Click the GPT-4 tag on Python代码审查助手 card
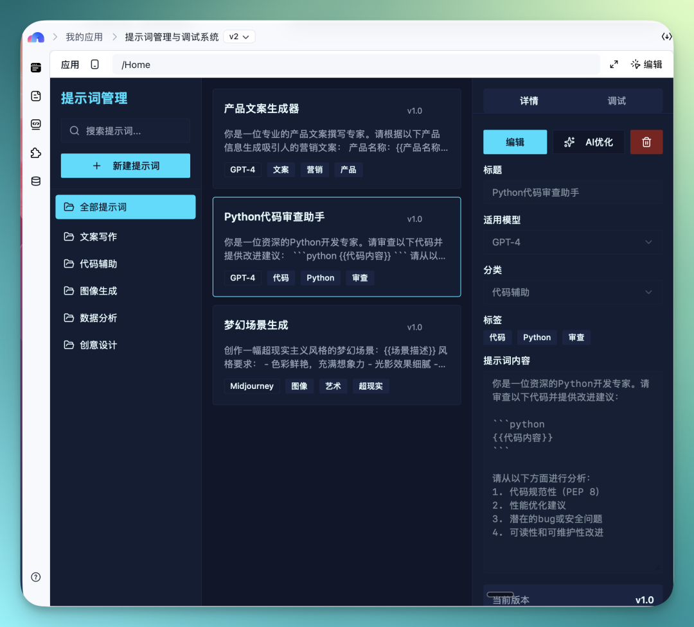This screenshot has height=627, width=694. [242, 278]
